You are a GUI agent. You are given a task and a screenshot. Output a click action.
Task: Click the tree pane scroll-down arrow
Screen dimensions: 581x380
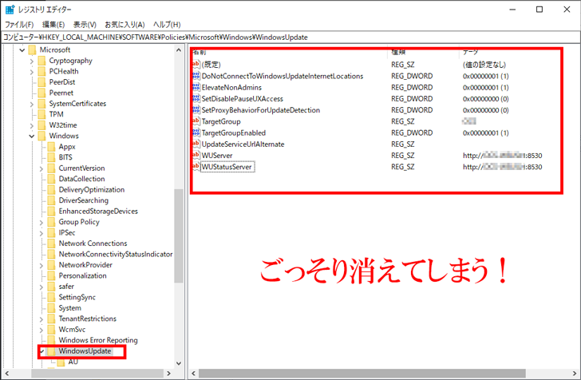tap(179, 363)
